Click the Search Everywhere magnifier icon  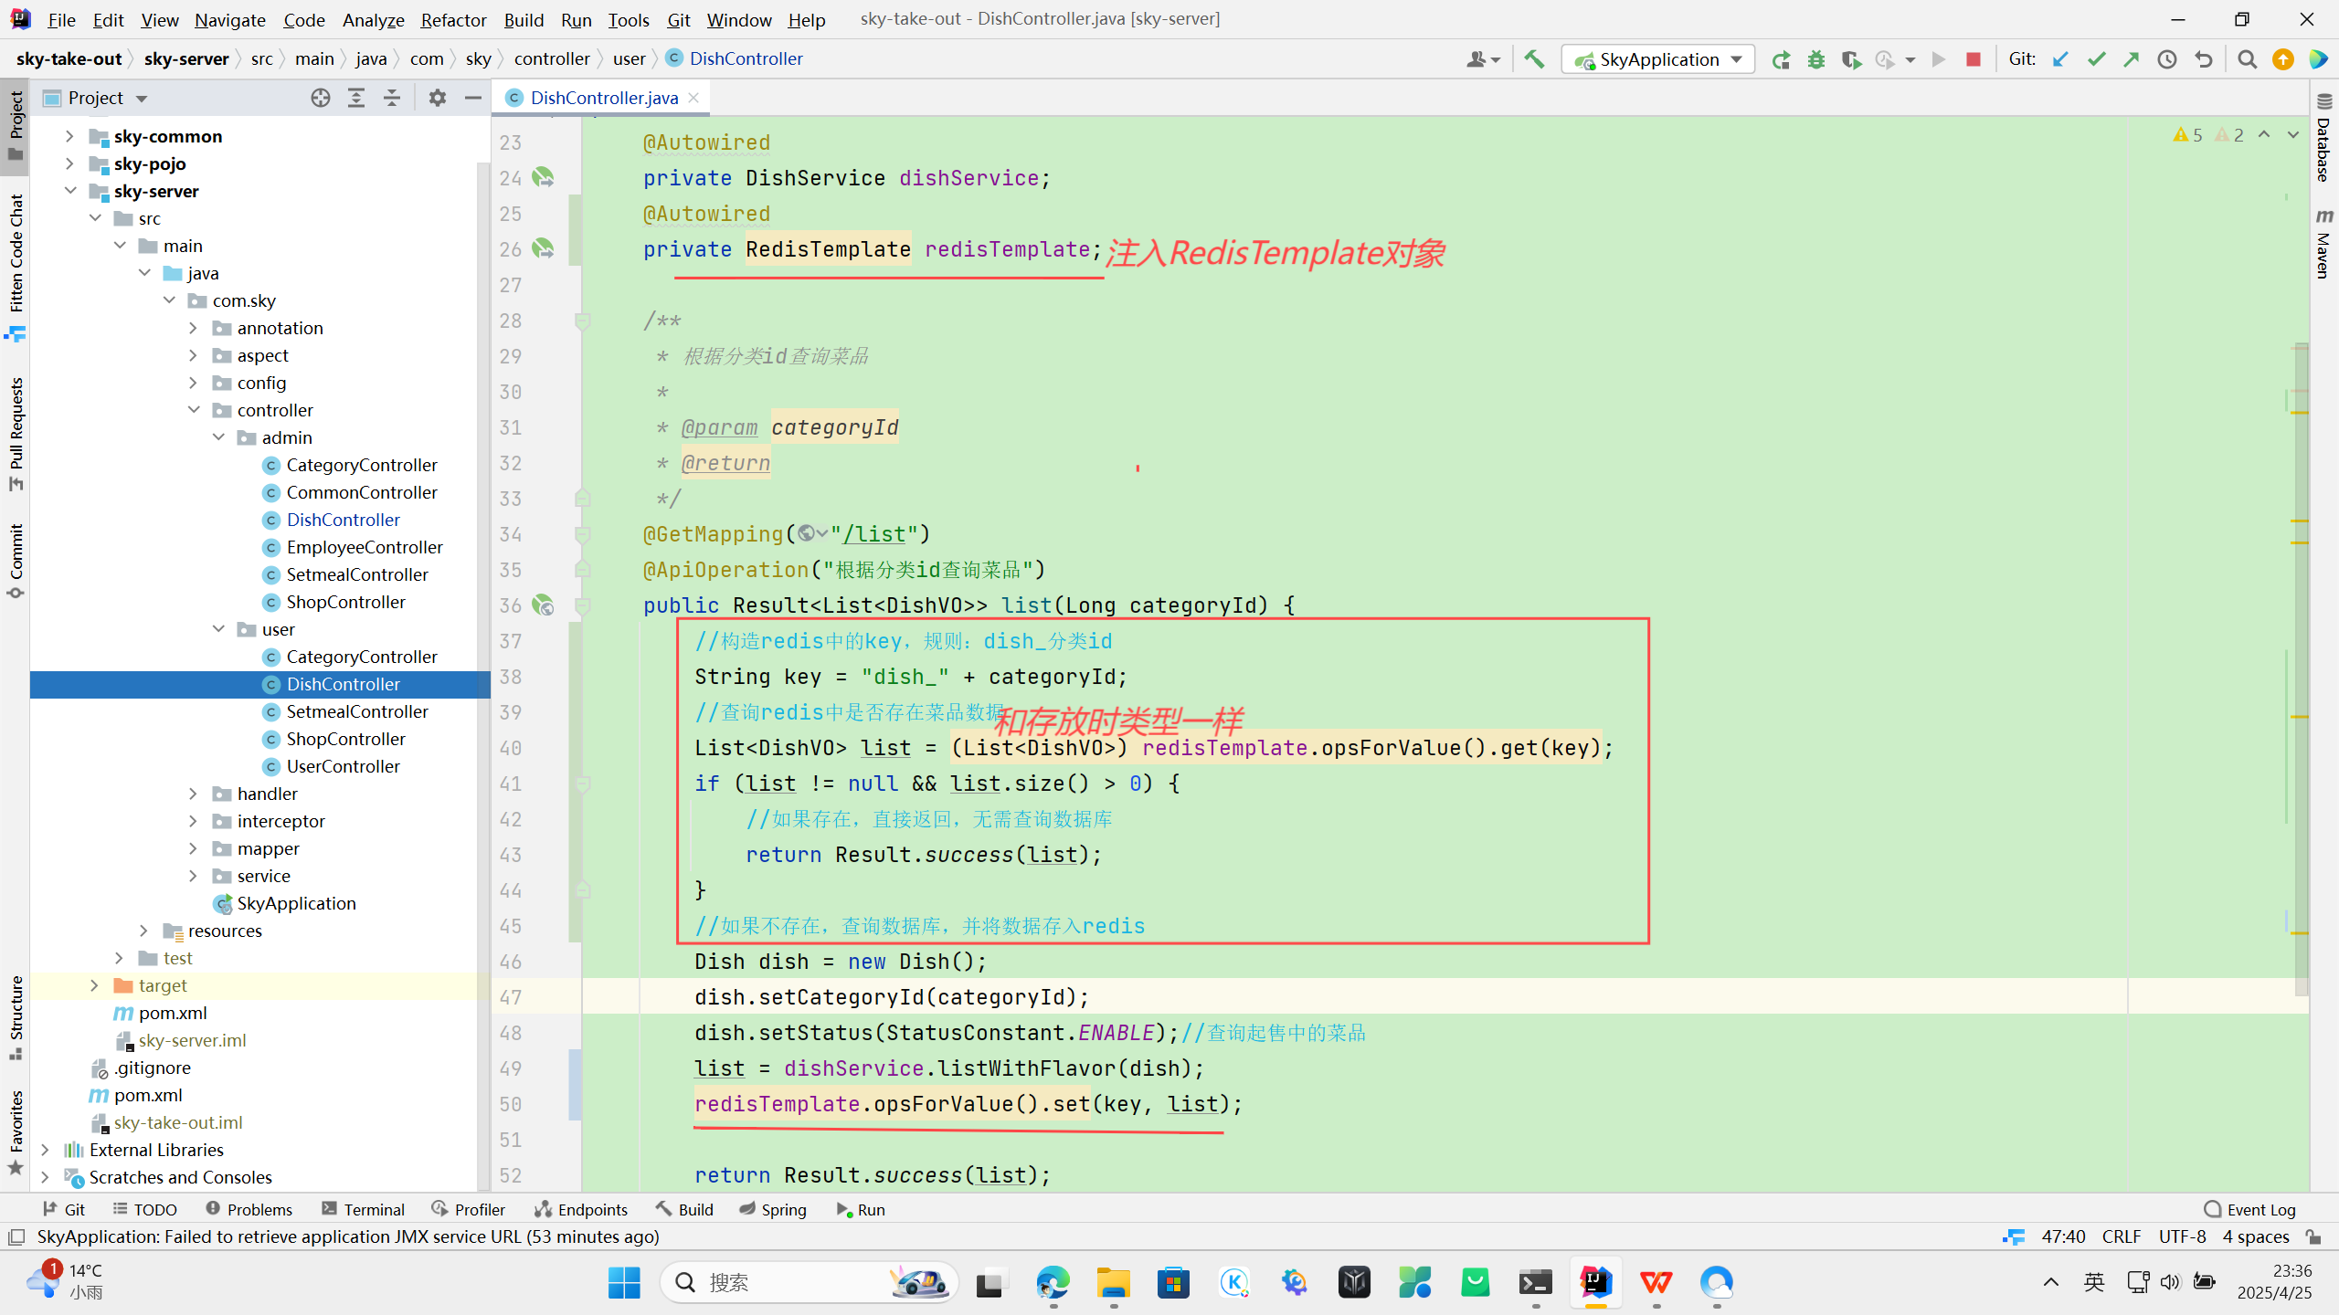pyautogui.click(x=2248, y=59)
